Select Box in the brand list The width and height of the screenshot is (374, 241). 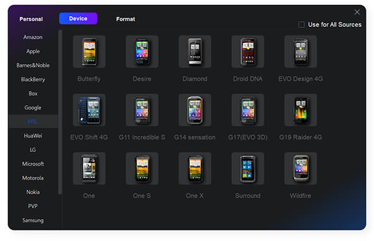[33, 93]
